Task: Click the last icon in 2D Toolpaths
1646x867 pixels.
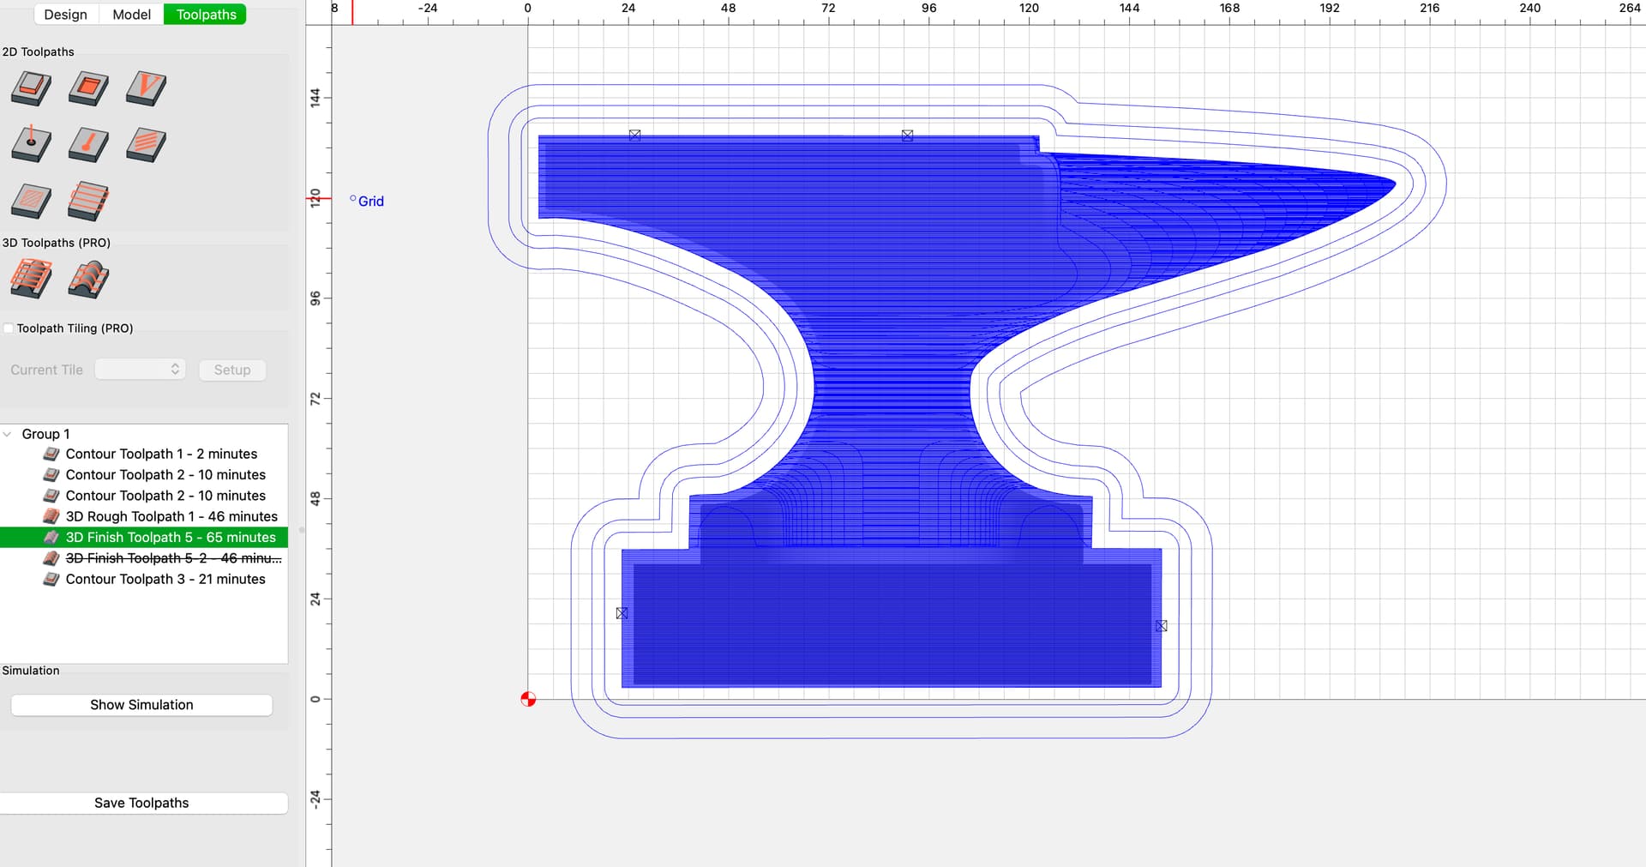Action: pyautogui.click(x=88, y=202)
